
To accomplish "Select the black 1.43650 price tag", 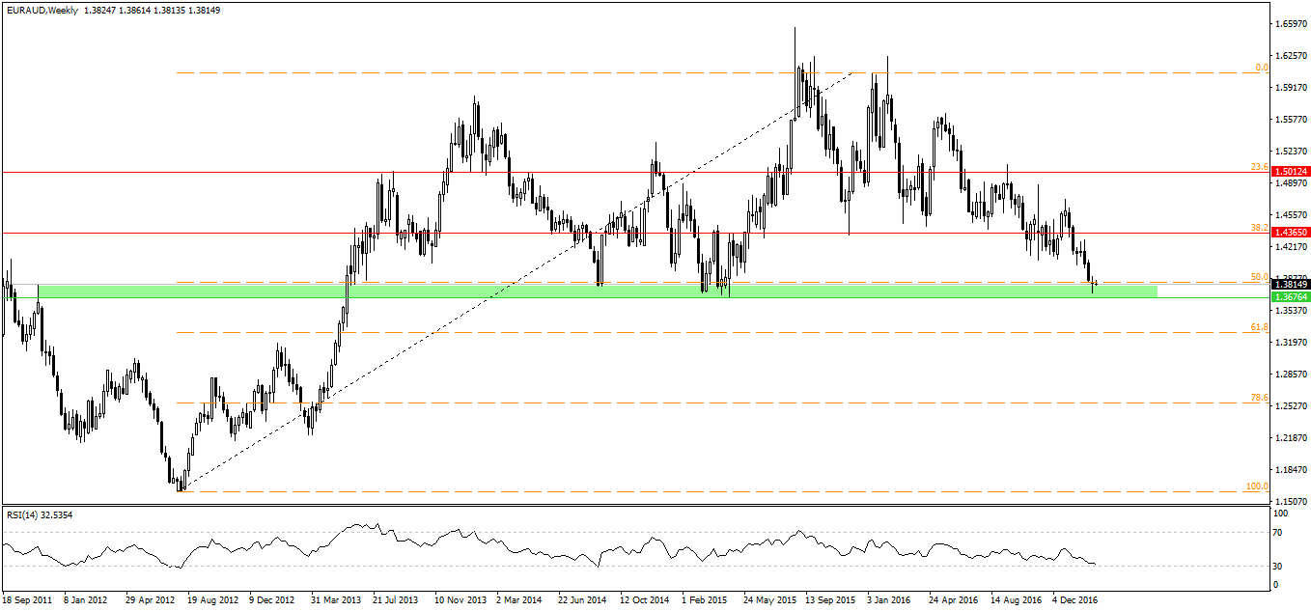I will [x=1290, y=233].
